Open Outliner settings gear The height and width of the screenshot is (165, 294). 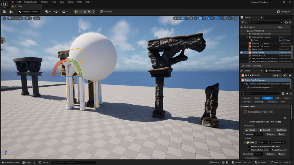(x=290, y=22)
